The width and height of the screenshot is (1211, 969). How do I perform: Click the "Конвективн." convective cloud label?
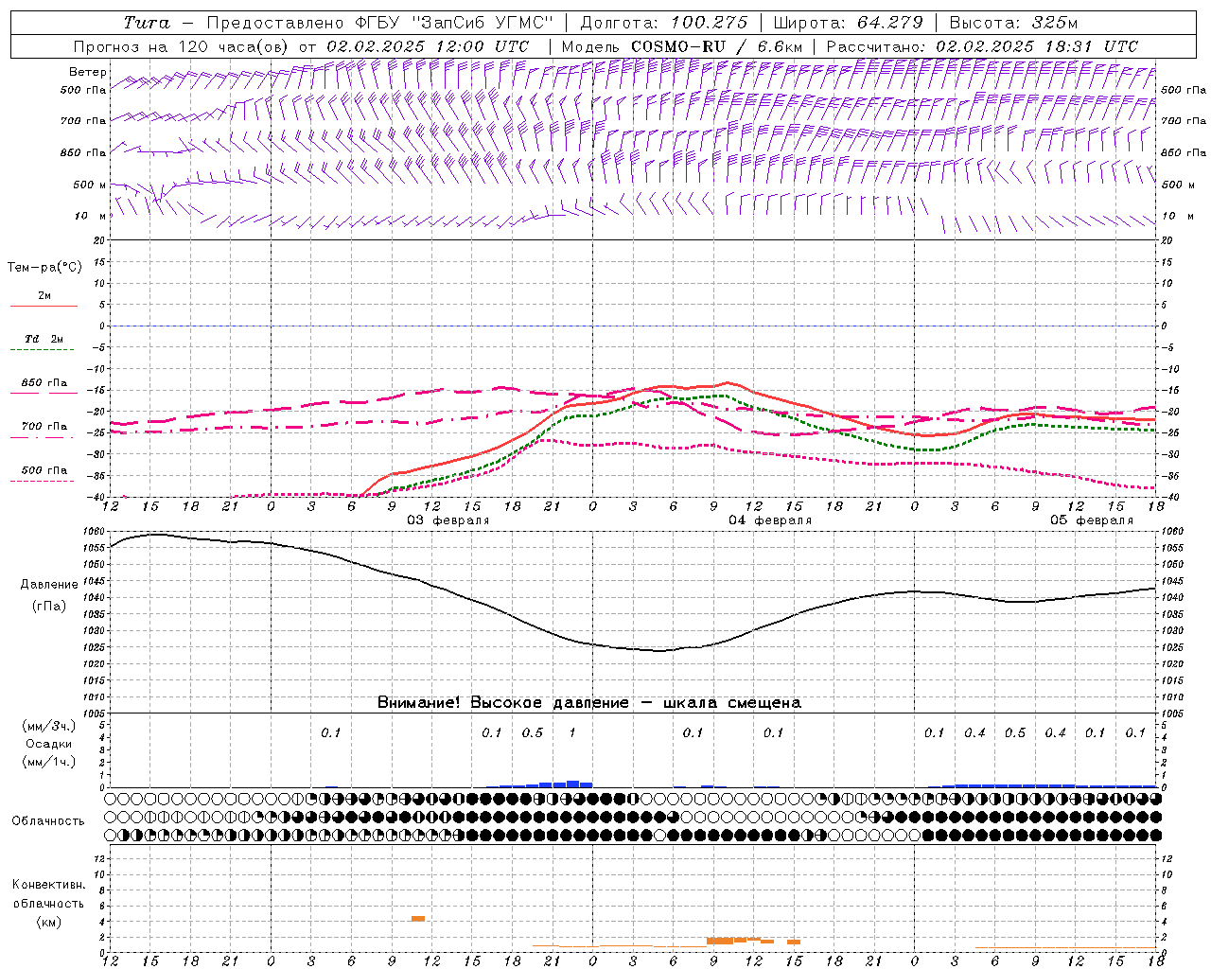48,885
